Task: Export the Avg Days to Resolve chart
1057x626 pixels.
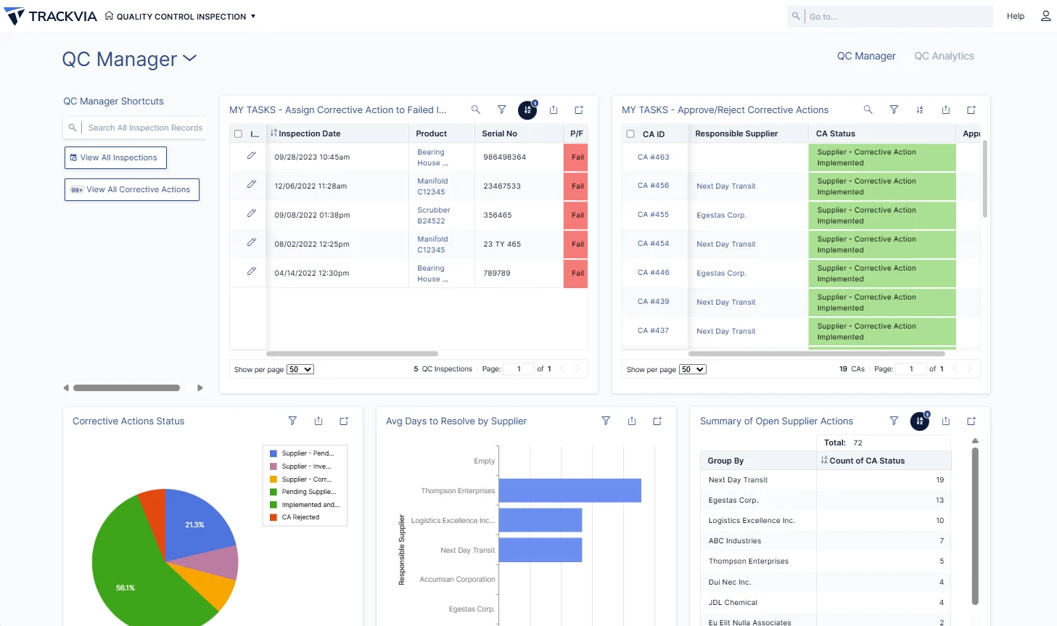Action: (632, 421)
